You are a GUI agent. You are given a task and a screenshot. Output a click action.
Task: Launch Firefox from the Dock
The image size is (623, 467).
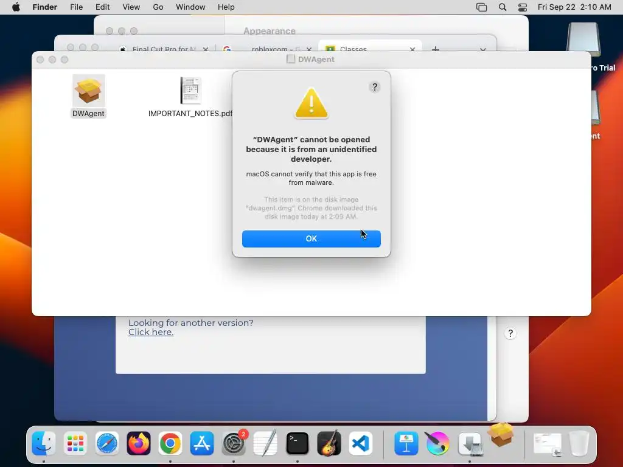tap(139, 443)
